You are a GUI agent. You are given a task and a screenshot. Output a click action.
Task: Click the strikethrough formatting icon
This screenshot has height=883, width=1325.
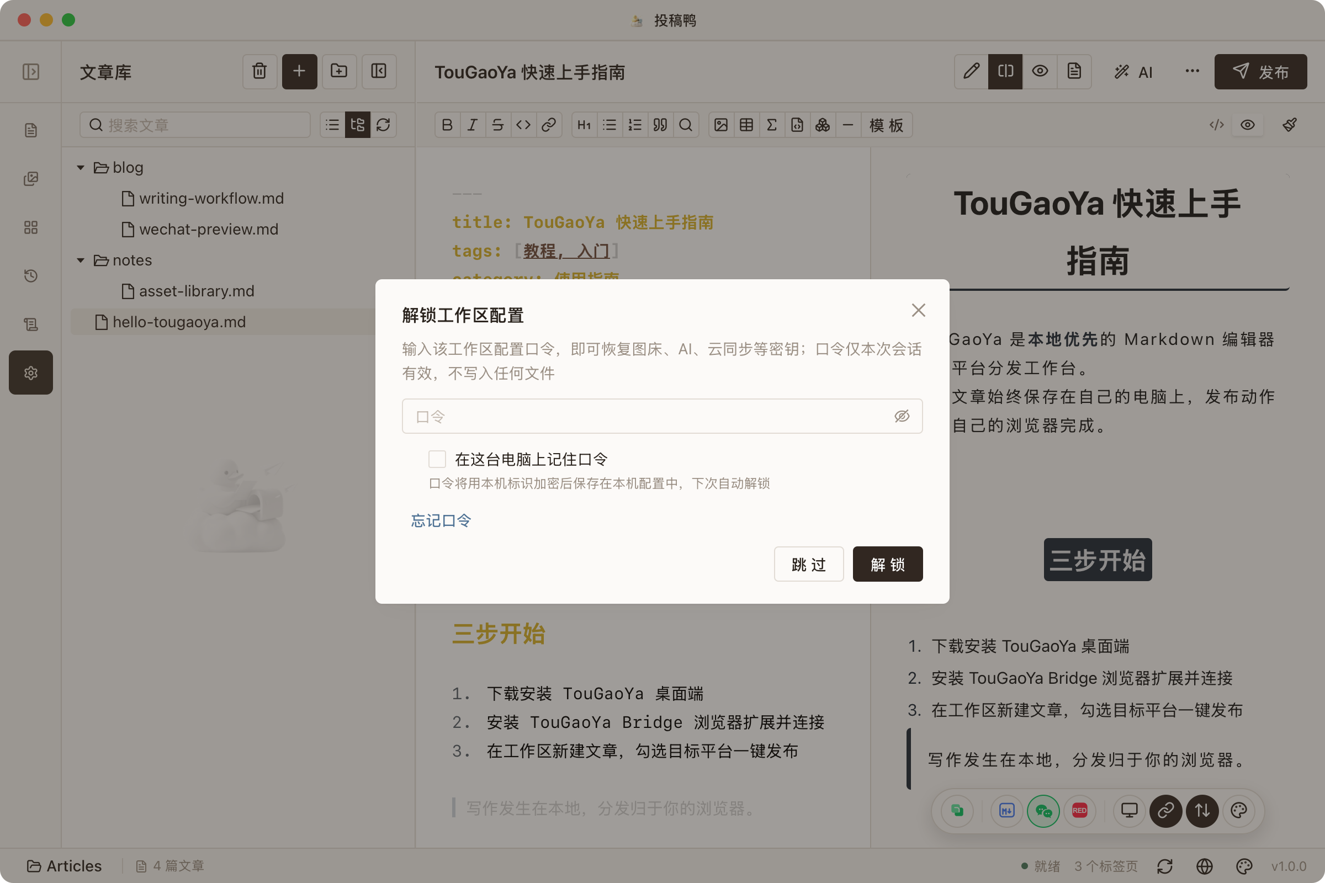click(x=498, y=125)
